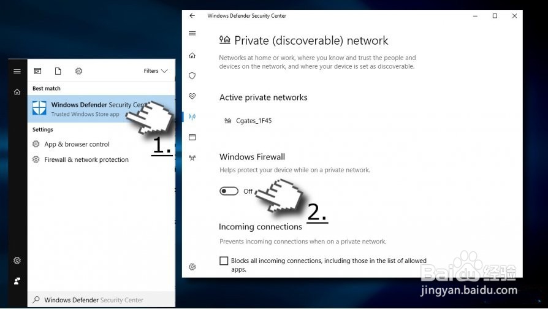Go back in Windows Defender Security Center
Screen dimensions: 548x309
(192, 16)
